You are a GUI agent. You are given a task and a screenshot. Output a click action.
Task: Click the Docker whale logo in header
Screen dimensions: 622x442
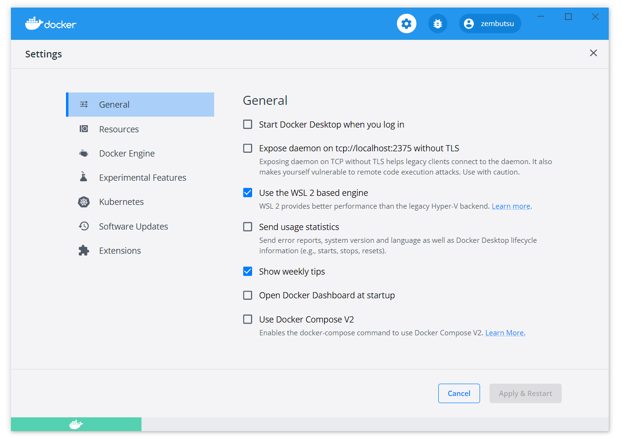pos(50,23)
